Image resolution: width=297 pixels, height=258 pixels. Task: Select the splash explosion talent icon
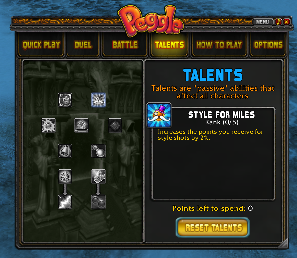click(48, 125)
